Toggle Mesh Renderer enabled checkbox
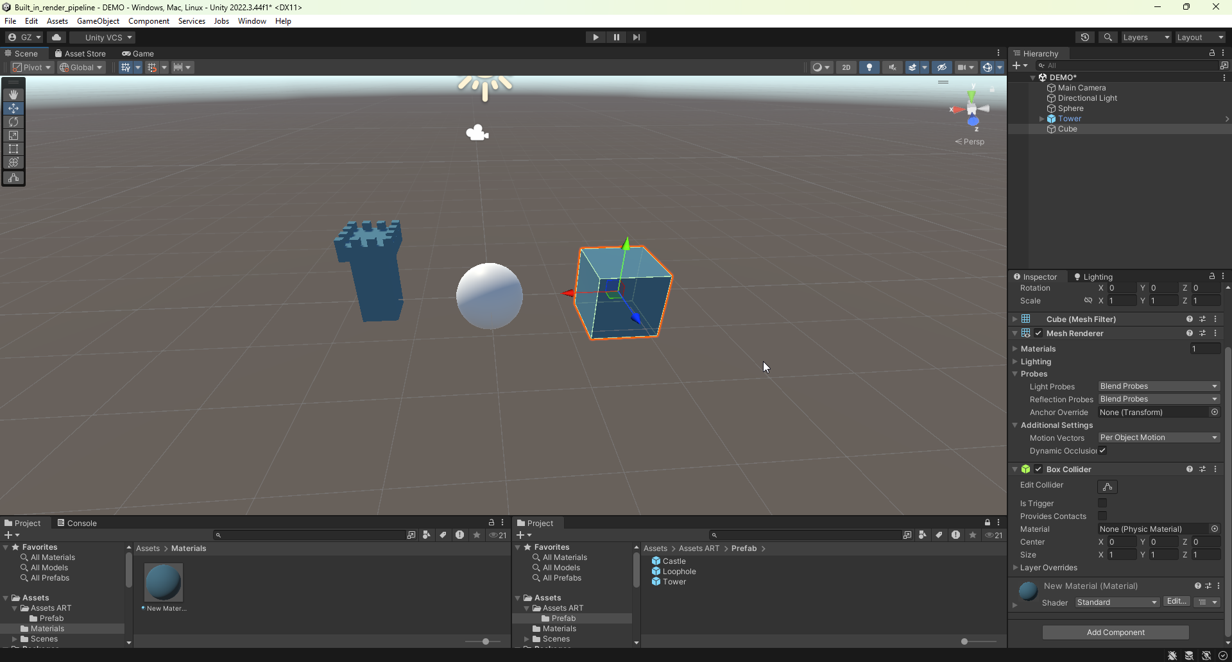The width and height of the screenshot is (1232, 662). (1038, 333)
